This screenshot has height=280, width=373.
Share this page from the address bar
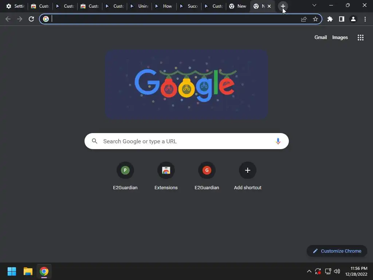point(304,19)
